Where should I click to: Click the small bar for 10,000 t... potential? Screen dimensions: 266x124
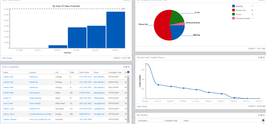(x=58, y=47)
